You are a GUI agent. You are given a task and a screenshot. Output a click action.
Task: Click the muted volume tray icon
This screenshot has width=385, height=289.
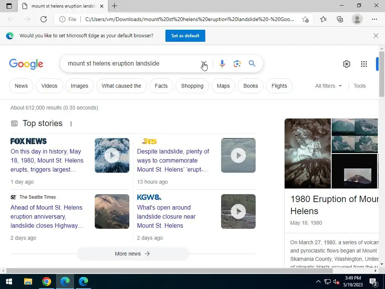point(336,281)
